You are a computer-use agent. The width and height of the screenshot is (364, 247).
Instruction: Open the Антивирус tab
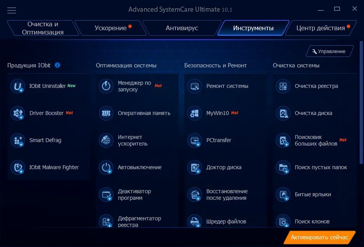pyautogui.click(x=182, y=28)
